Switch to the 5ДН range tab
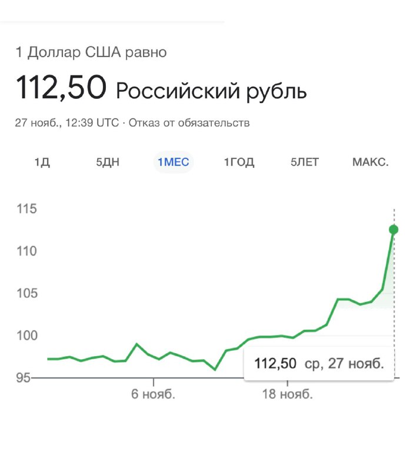The height and width of the screenshot is (471, 413). click(x=108, y=162)
